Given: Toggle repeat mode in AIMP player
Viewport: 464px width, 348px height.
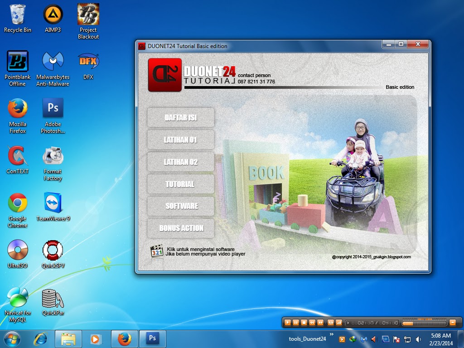Looking at the screenshot, I should [330, 323].
